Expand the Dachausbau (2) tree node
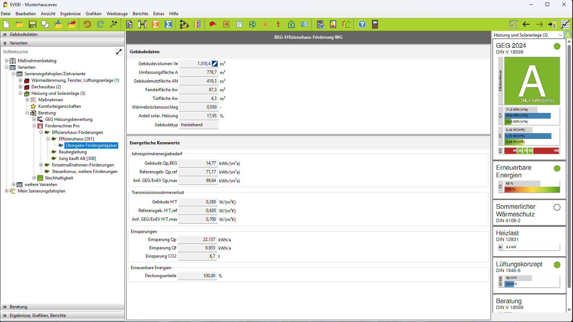This screenshot has height=322, width=573. 21,87
